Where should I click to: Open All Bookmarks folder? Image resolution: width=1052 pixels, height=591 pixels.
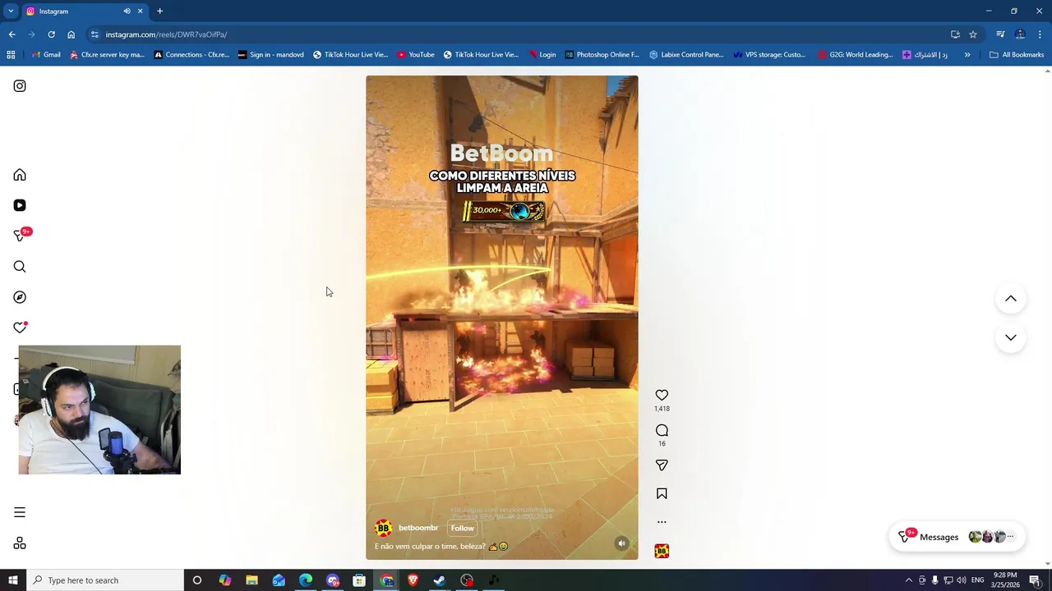(1017, 55)
